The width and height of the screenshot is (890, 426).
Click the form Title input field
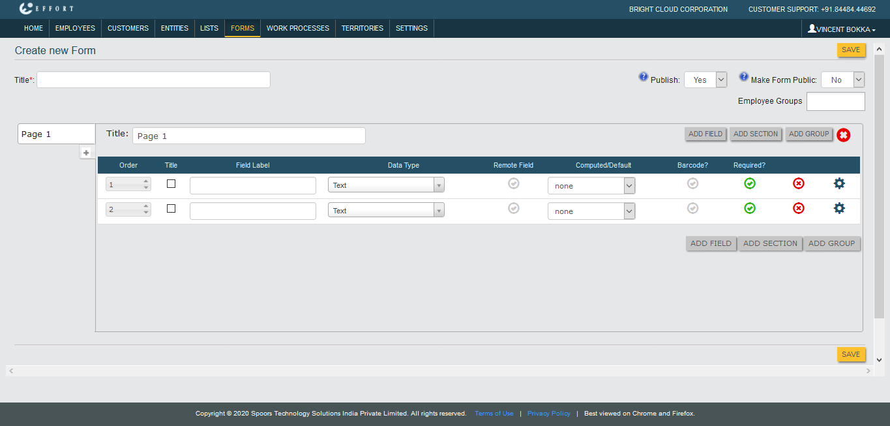coord(153,80)
